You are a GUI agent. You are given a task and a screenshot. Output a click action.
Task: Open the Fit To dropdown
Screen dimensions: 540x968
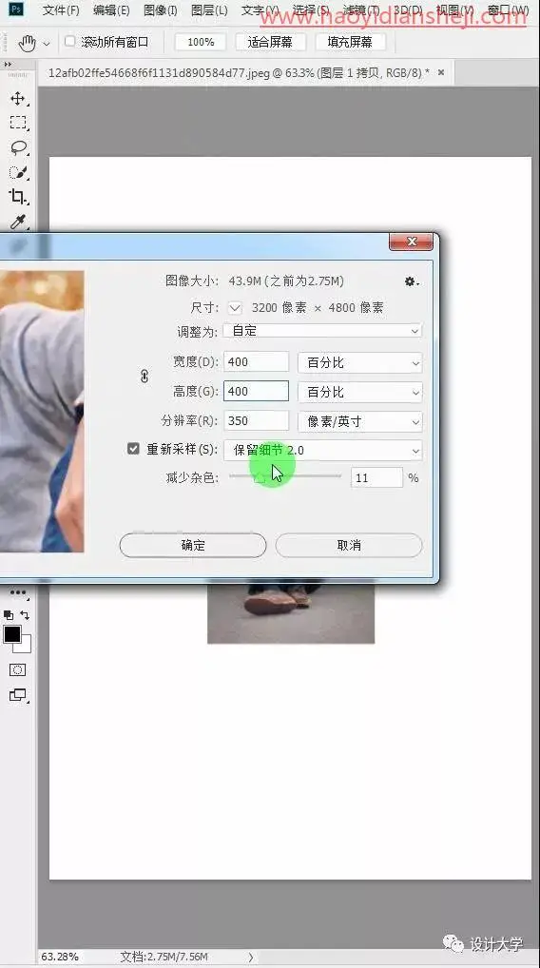coord(323,331)
